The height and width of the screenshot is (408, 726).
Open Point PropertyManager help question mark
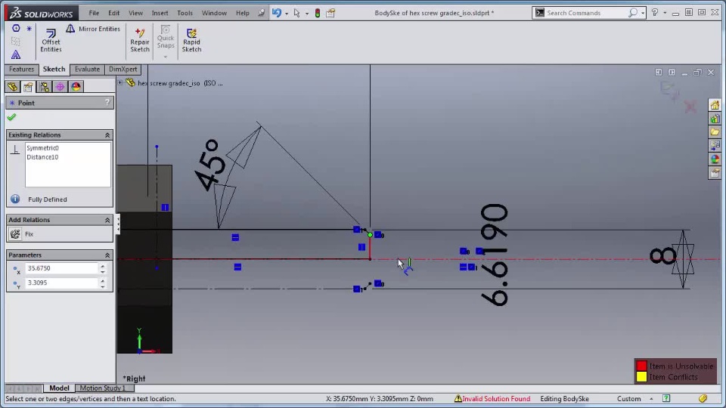[107, 103]
